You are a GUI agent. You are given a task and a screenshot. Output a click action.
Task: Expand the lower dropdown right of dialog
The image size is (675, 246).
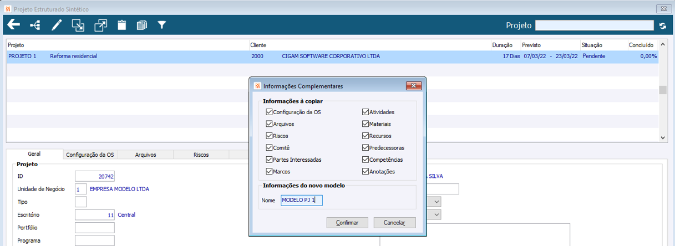[437, 214]
